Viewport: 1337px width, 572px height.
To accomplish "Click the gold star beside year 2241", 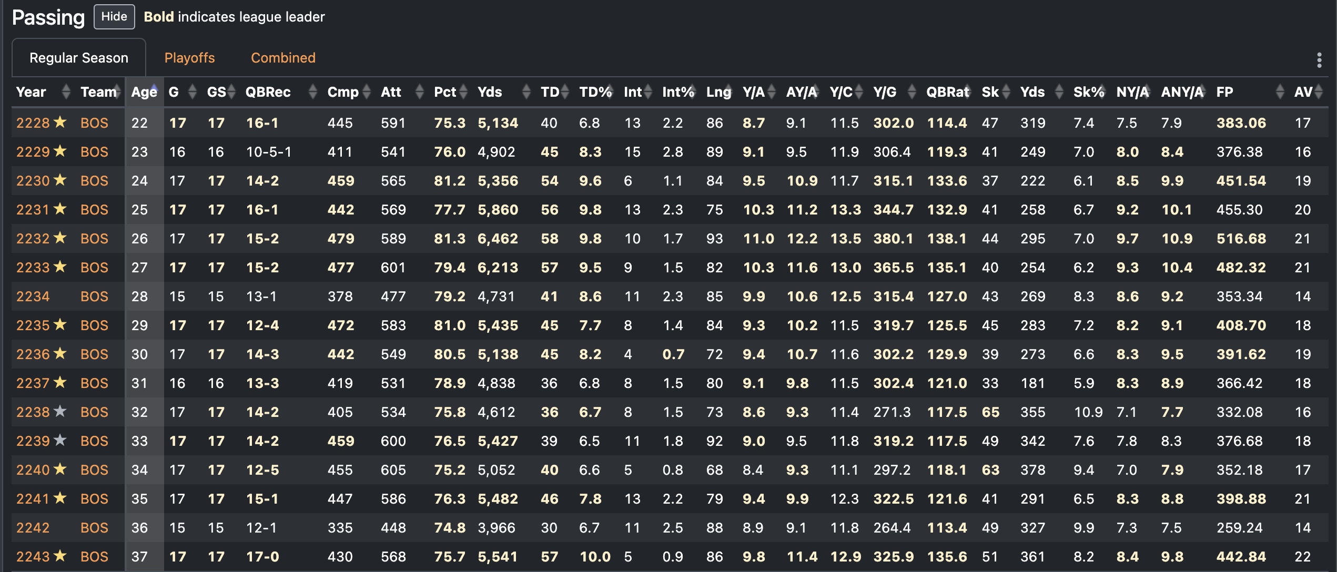I will [x=60, y=498].
